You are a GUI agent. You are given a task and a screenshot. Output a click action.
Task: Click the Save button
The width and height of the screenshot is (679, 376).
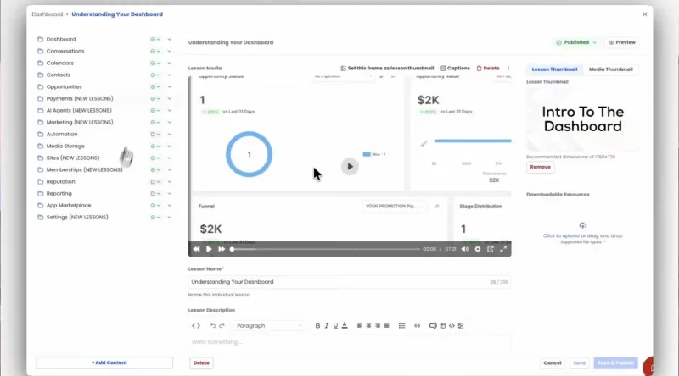pyautogui.click(x=579, y=363)
